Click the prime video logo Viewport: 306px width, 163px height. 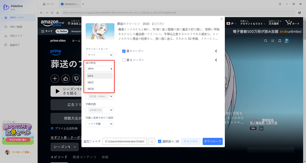pyautogui.click(x=58, y=41)
